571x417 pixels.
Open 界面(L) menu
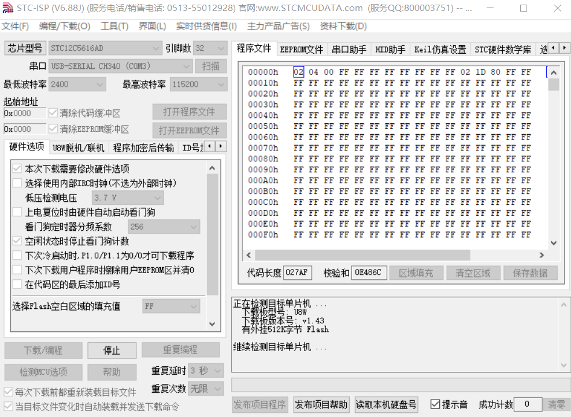click(152, 26)
